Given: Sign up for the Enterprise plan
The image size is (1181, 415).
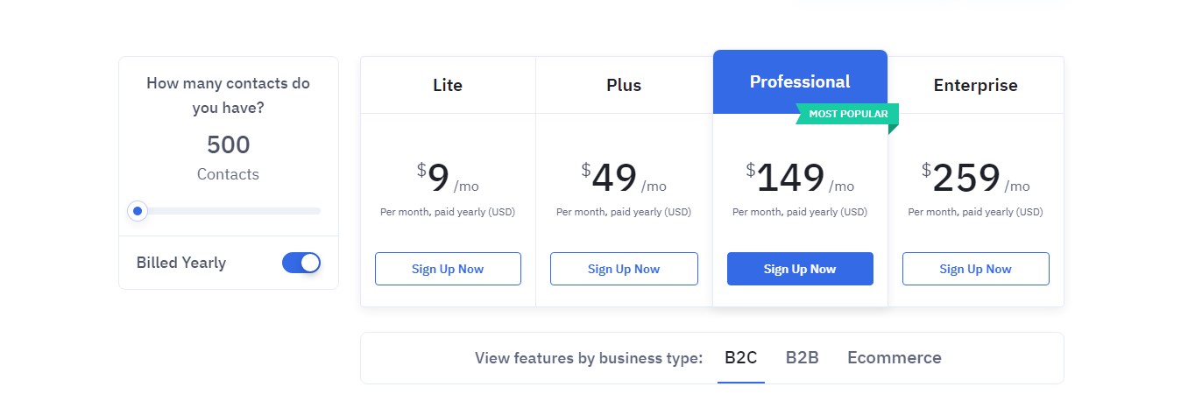Looking at the screenshot, I should point(975,269).
